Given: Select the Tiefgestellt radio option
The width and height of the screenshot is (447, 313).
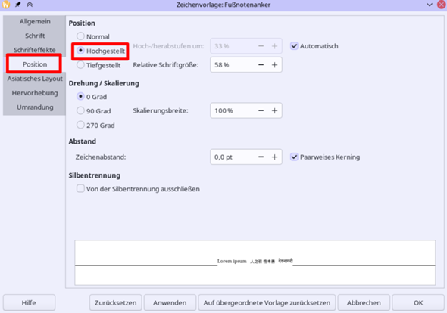Looking at the screenshot, I should (80, 65).
